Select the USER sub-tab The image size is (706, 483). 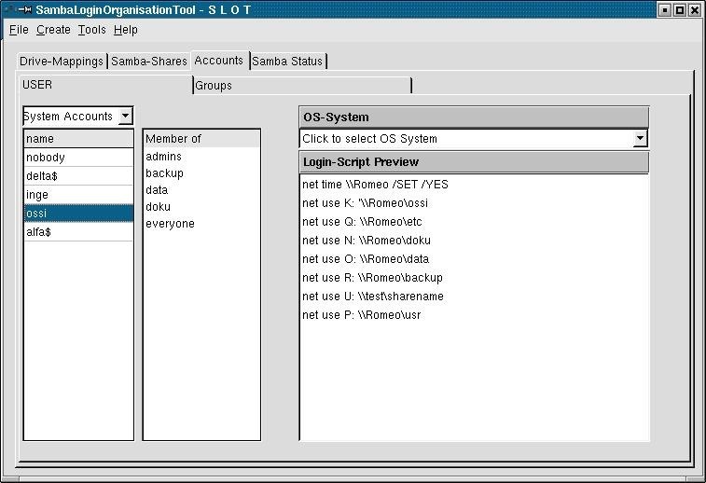pos(105,85)
